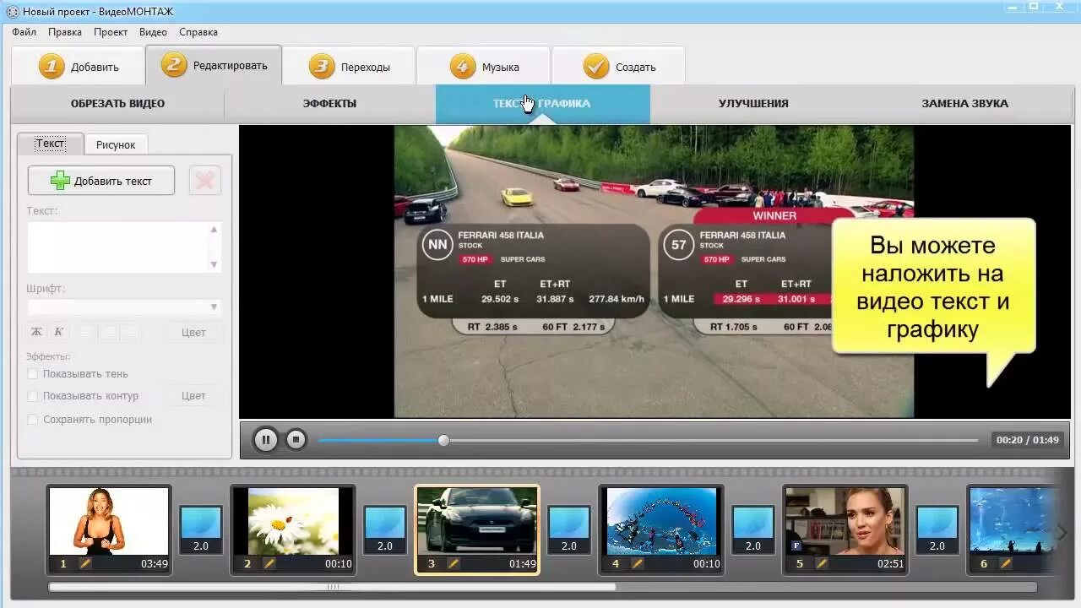This screenshot has width=1081, height=608.
Task: Click the 00:20 / 01:49 time readout
Action: tap(1027, 440)
